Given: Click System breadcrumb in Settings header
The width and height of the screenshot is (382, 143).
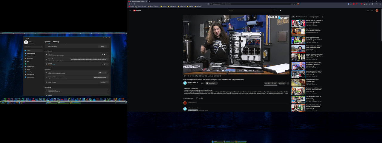Looking at the screenshot, I should pyautogui.click(x=47, y=42).
